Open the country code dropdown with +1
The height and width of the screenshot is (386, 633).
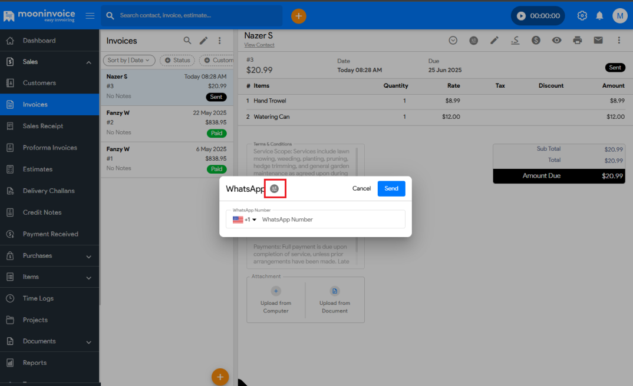coord(245,219)
